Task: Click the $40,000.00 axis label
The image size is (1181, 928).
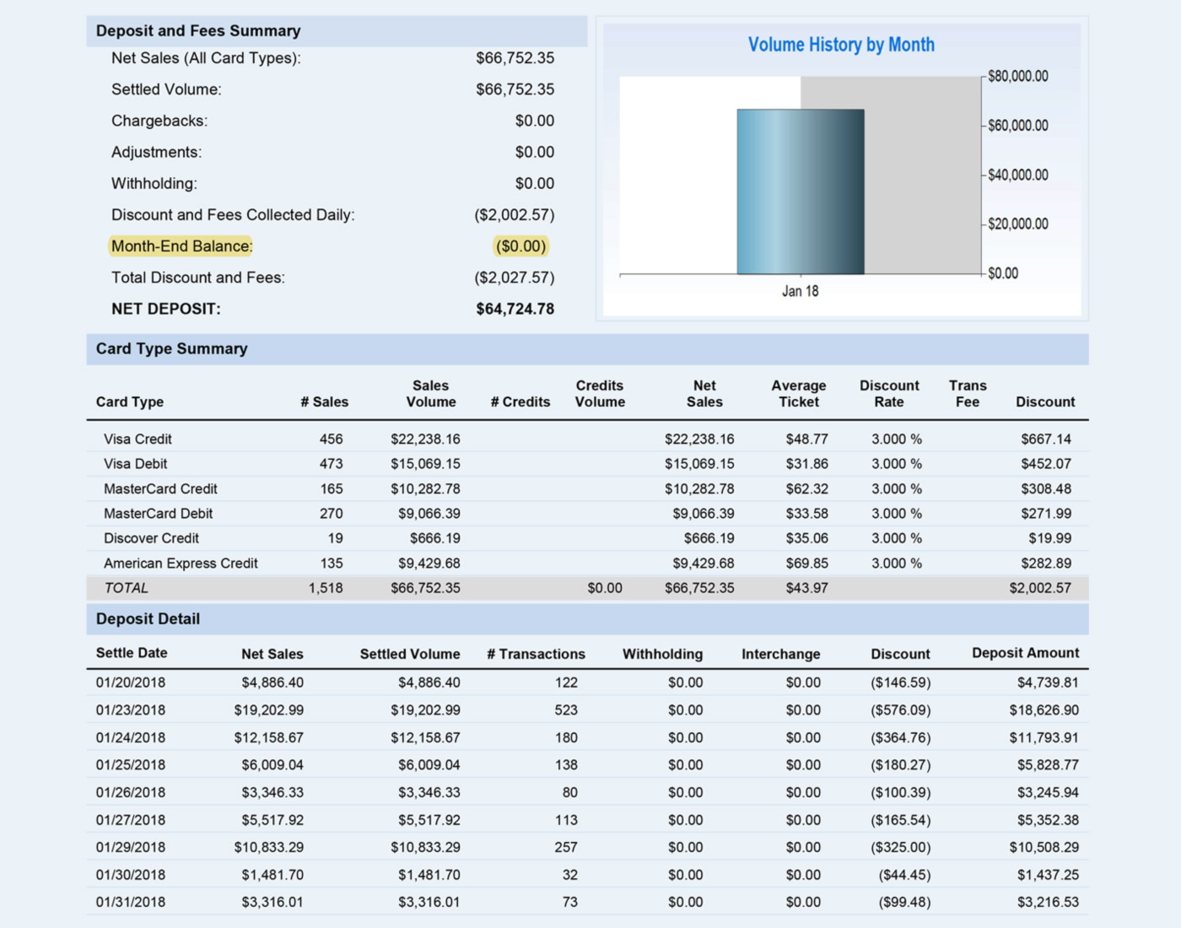Action: coord(1018,175)
